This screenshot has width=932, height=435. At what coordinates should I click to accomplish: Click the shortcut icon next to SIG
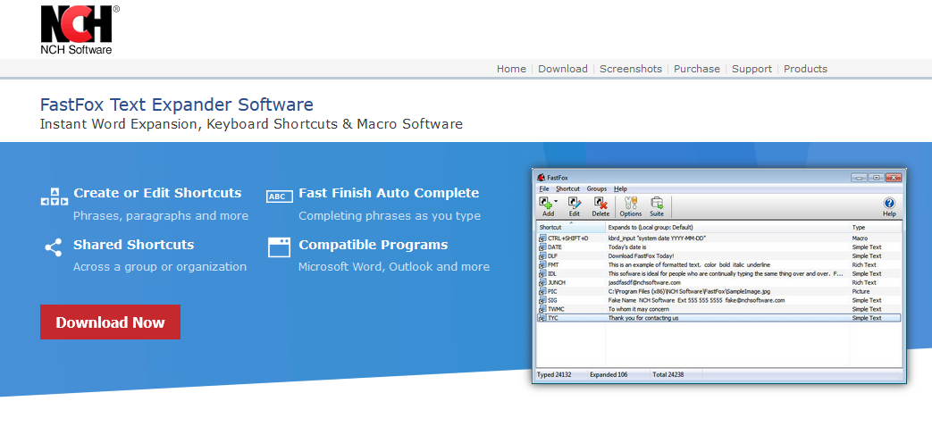click(x=542, y=300)
